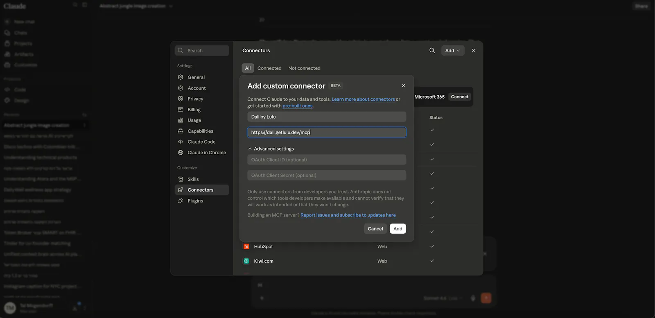Switch to the Connected tab
655x318 pixels.
point(269,68)
